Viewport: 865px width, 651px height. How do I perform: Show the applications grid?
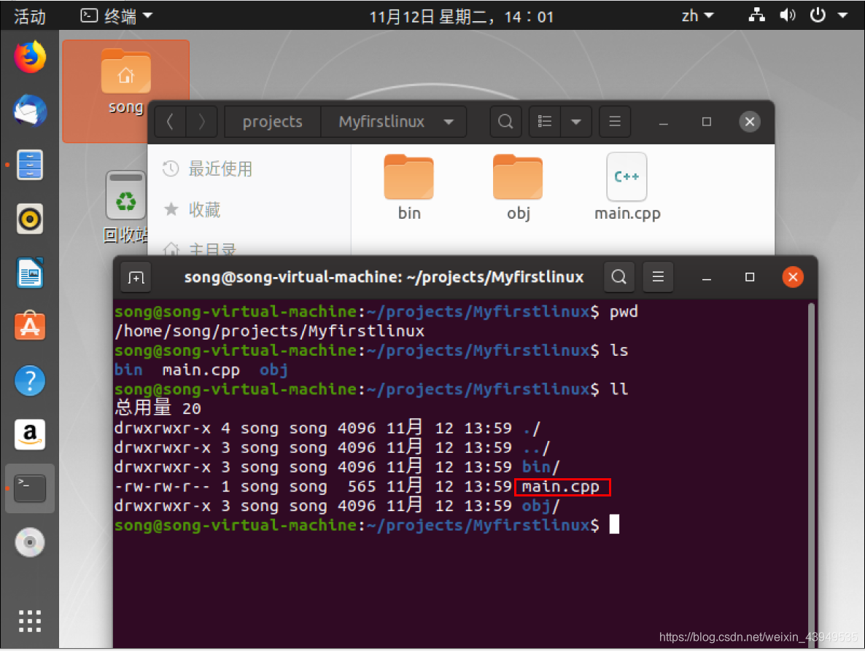(31, 621)
